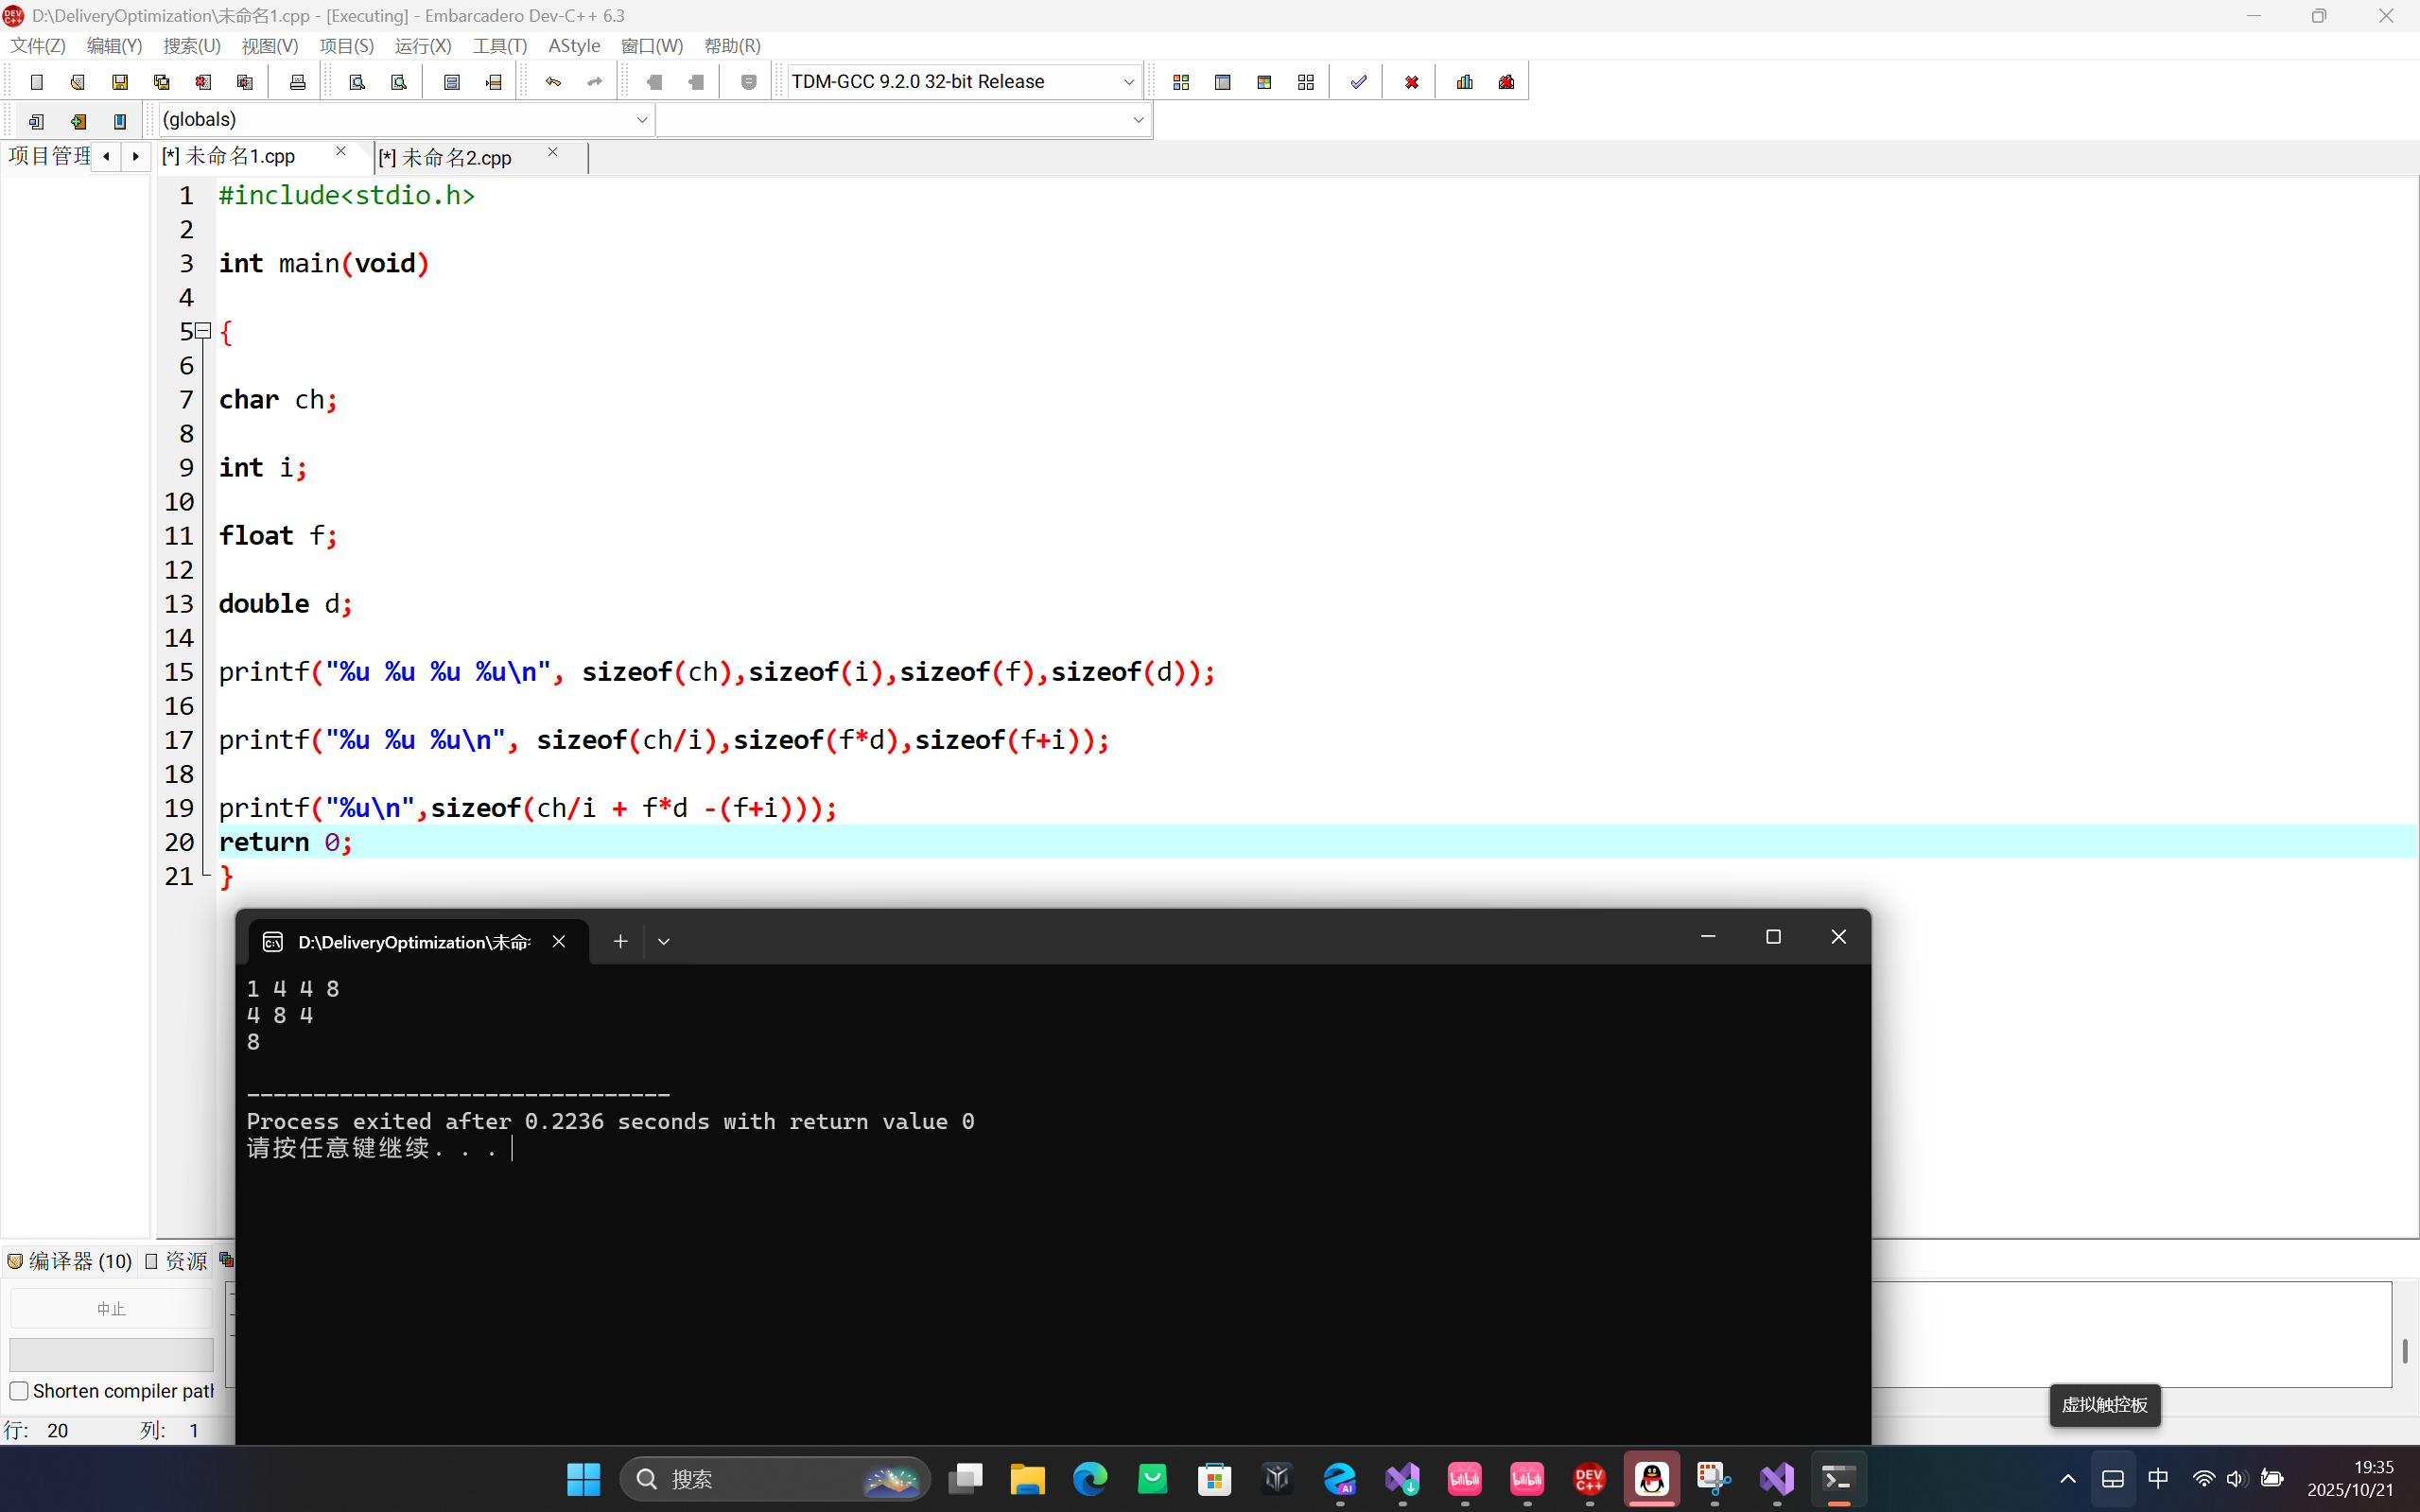Click the Print toolbar icon

pyautogui.click(x=297, y=82)
